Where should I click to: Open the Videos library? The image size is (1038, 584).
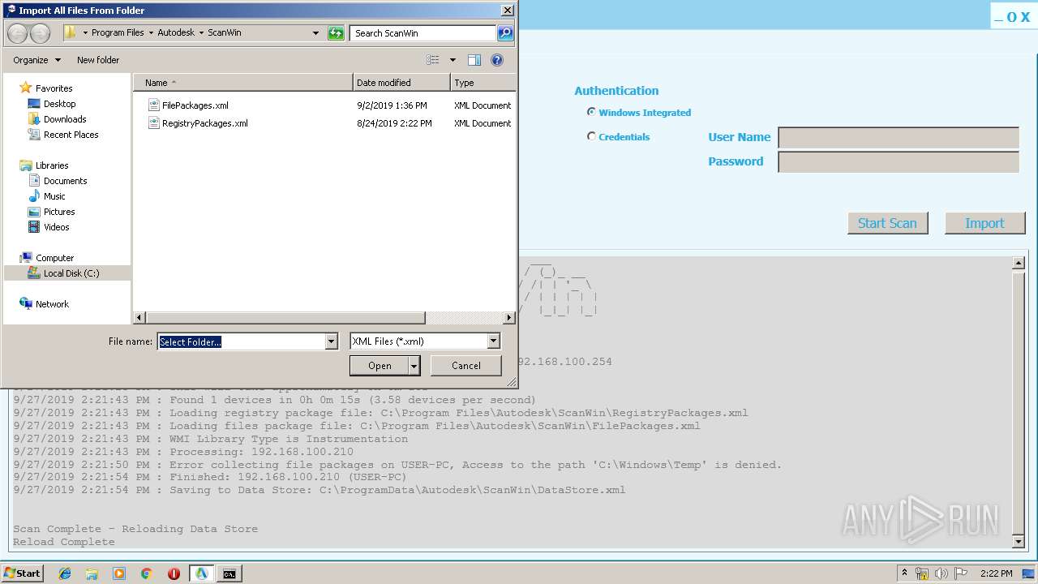tap(57, 227)
